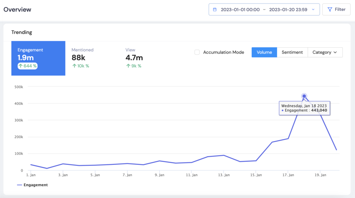Enable the Accumulation Mode checkbox
The height and width of the screenshot is (198, 355).
pos(197,52)
